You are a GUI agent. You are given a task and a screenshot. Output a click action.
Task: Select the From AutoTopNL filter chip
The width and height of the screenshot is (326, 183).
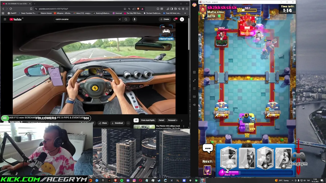coord(148,120)
